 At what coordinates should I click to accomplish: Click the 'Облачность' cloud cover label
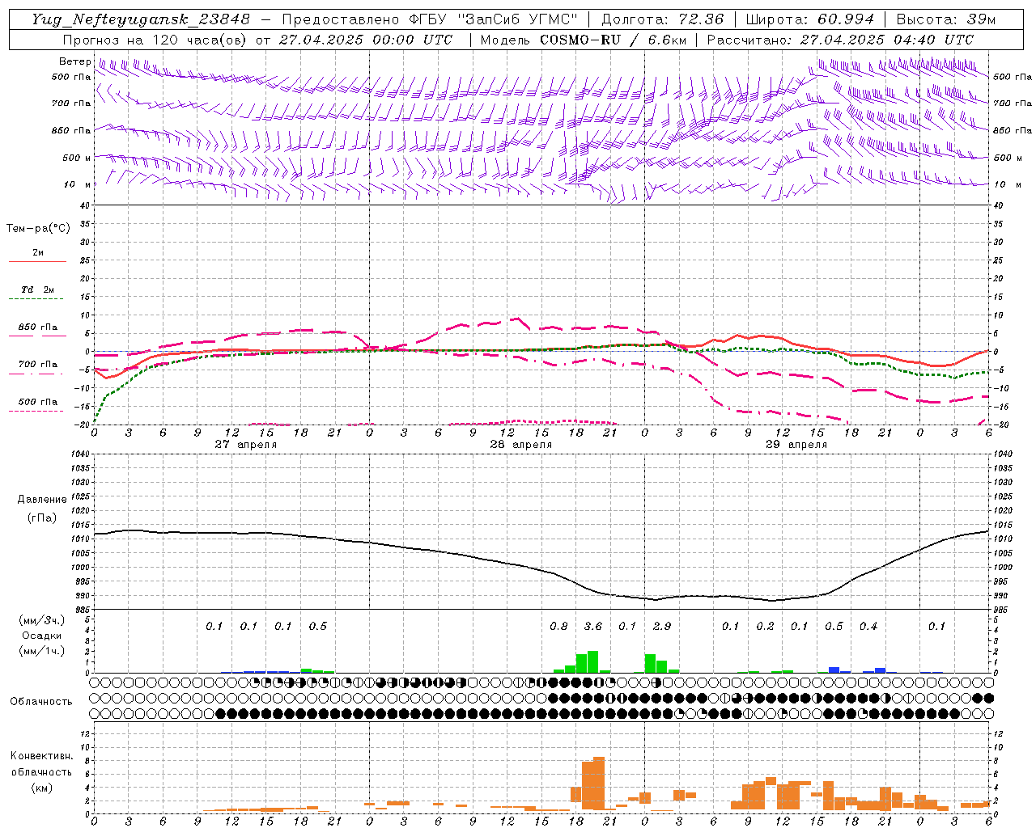41,701
